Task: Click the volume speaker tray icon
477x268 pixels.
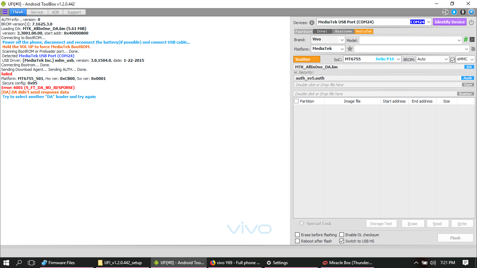Action: point(433,263)
